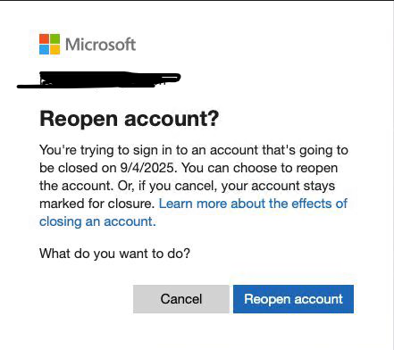The image size is (394, 350).
Task: Click the yellow square in Microsoft logo
Action: coord(54,49)
